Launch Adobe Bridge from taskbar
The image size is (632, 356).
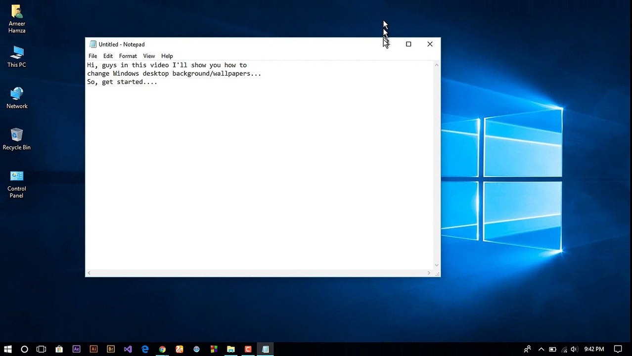click(x=111, y=349)
